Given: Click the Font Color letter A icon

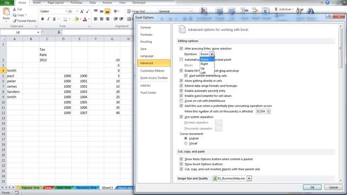Looking at the screenshot, I should [85, 19].
